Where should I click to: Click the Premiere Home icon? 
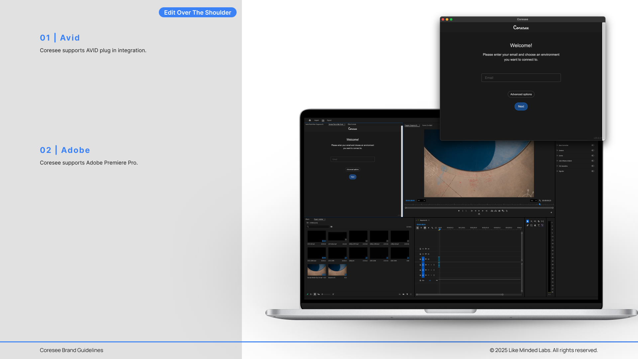click(310, 120)
